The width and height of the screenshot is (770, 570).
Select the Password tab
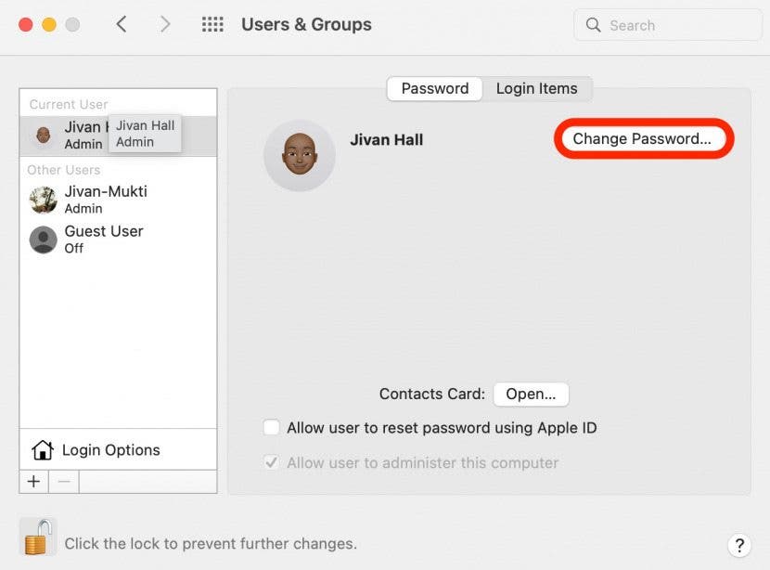(433, 88)
